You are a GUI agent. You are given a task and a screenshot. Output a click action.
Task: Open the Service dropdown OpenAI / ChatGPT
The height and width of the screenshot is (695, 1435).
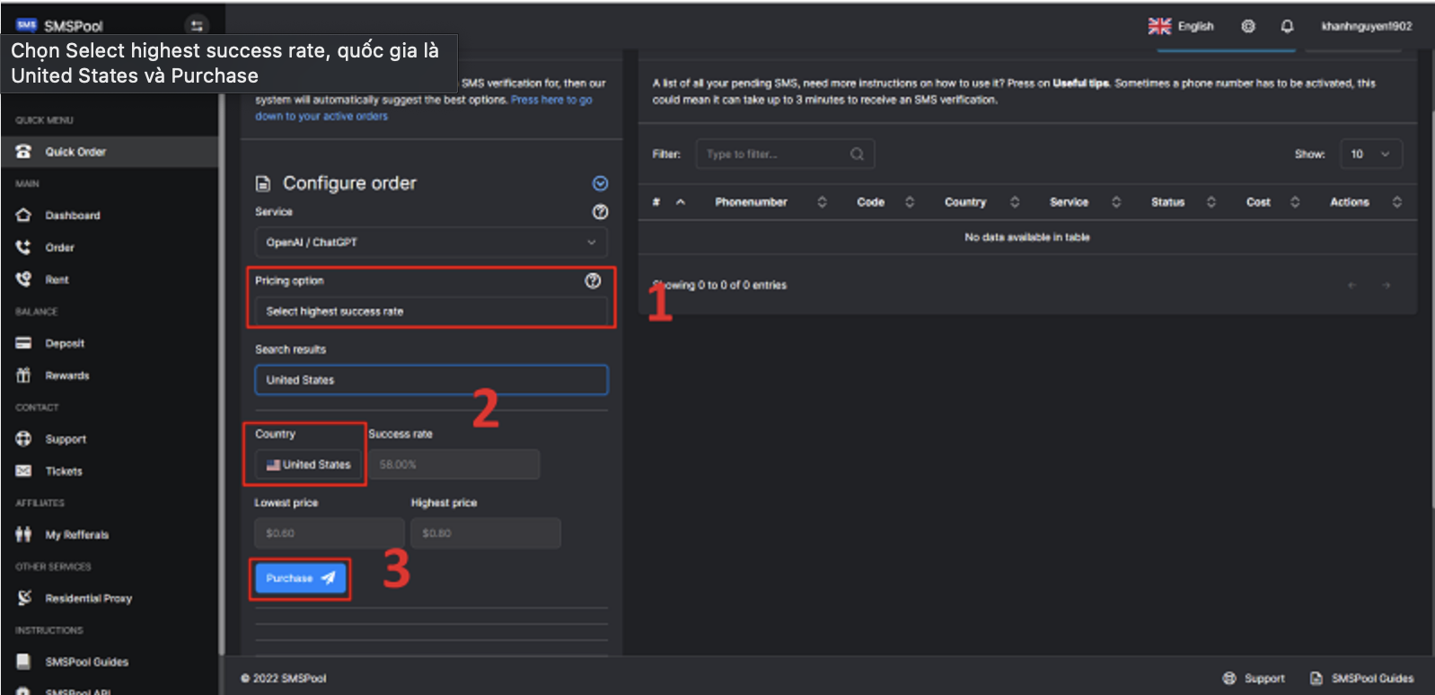coord(430,242)
